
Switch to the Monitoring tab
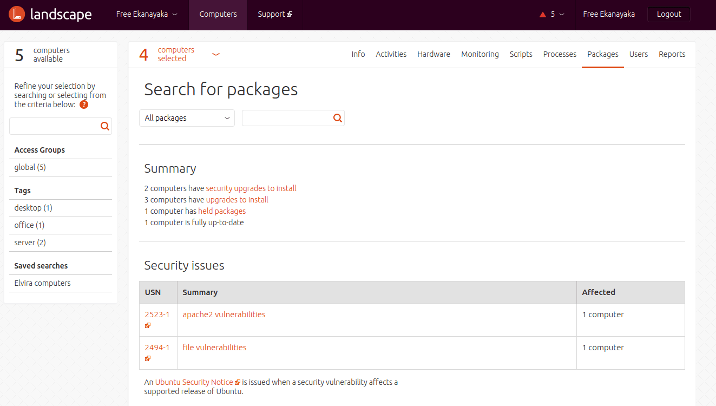click(480, 54)
